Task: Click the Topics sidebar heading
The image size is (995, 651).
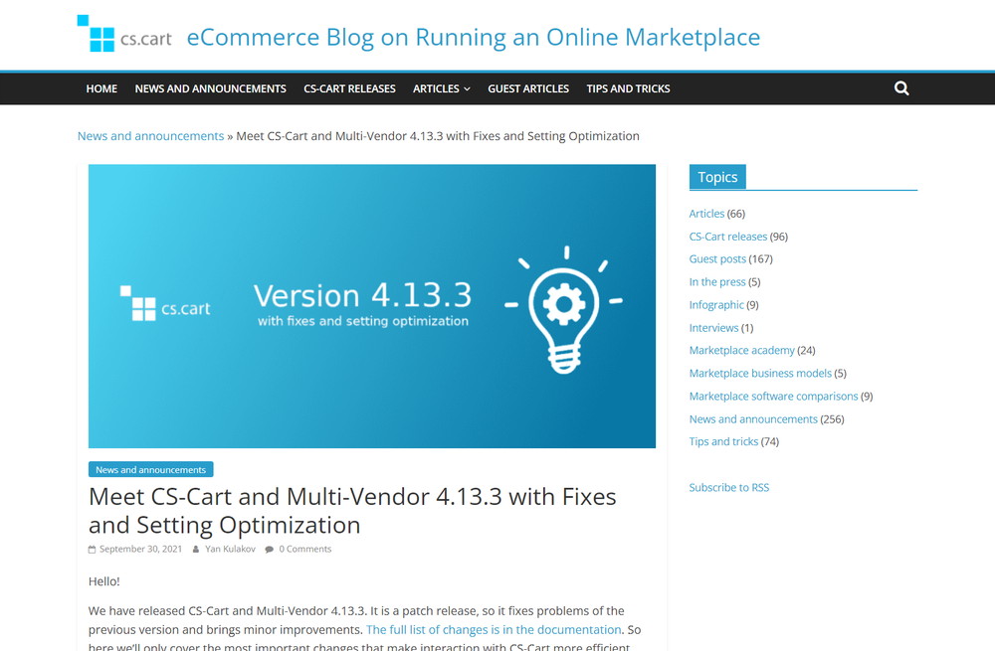Action: (717, 177)
